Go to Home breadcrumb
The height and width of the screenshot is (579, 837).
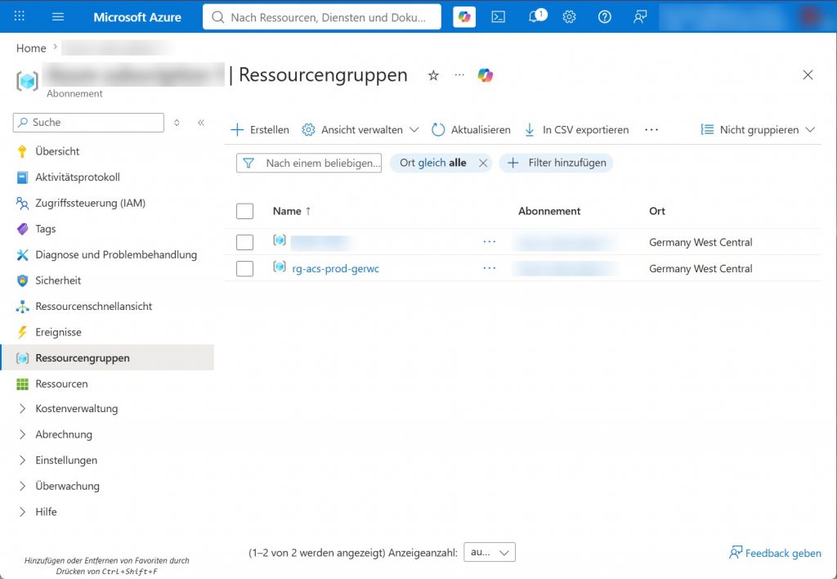(x=31, y=48)
